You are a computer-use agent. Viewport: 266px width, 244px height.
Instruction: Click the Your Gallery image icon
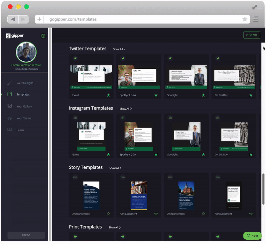pos(10,106)
